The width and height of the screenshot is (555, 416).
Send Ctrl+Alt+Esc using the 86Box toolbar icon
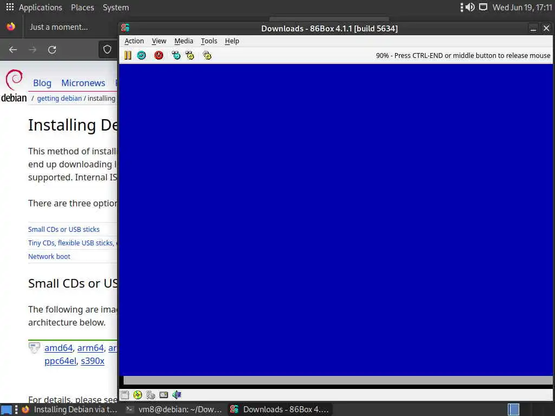point(190,55)
